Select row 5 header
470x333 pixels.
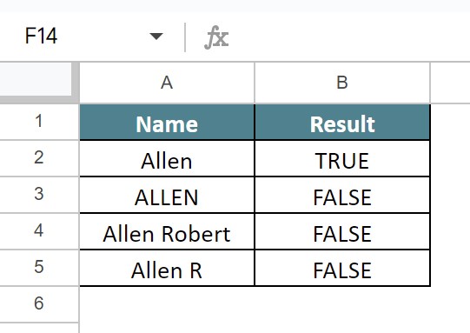[x=39, y=267]
